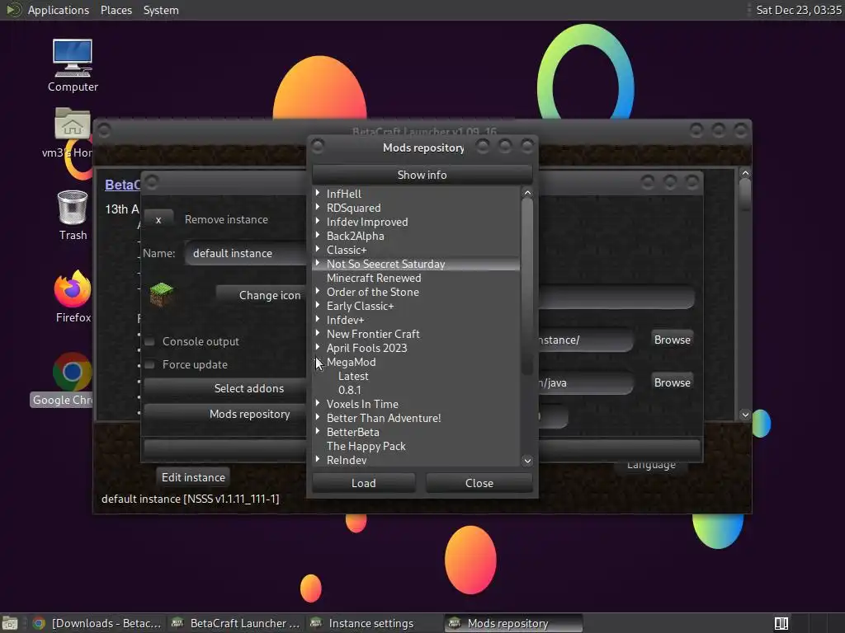Expand the ReIndev entry
The height and width of the screenshot is (633, 845).
point(318,458)
